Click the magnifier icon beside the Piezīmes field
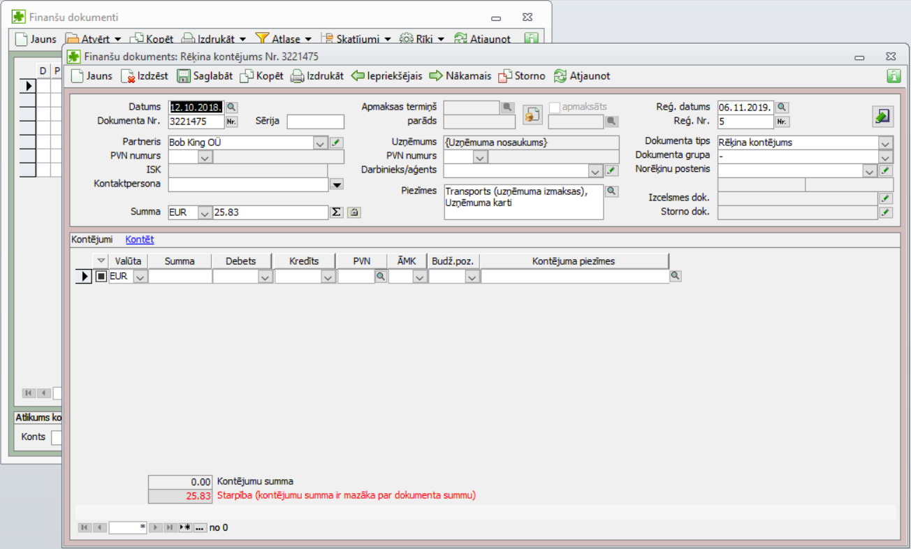The width and height of the screenshot is (911, 549). point(611,191)
